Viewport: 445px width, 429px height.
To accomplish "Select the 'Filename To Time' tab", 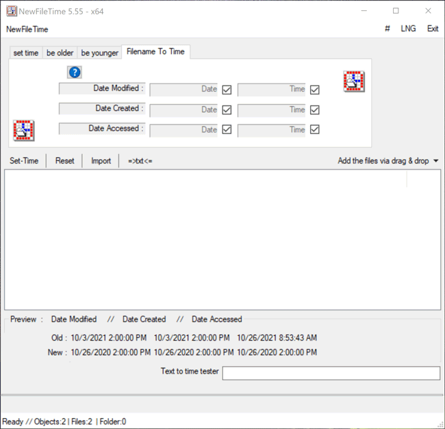I will (x=155, y=51).
